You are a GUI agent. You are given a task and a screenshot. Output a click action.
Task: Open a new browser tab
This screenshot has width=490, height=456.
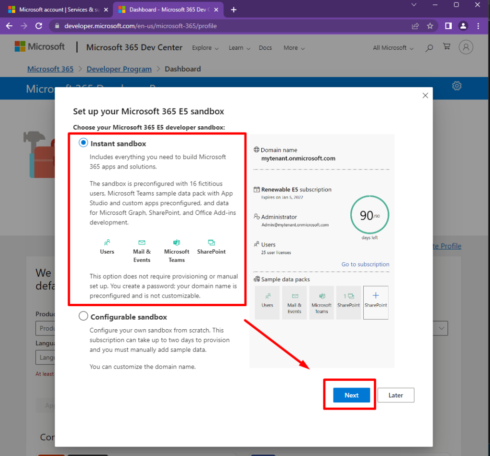coord(234,10)
